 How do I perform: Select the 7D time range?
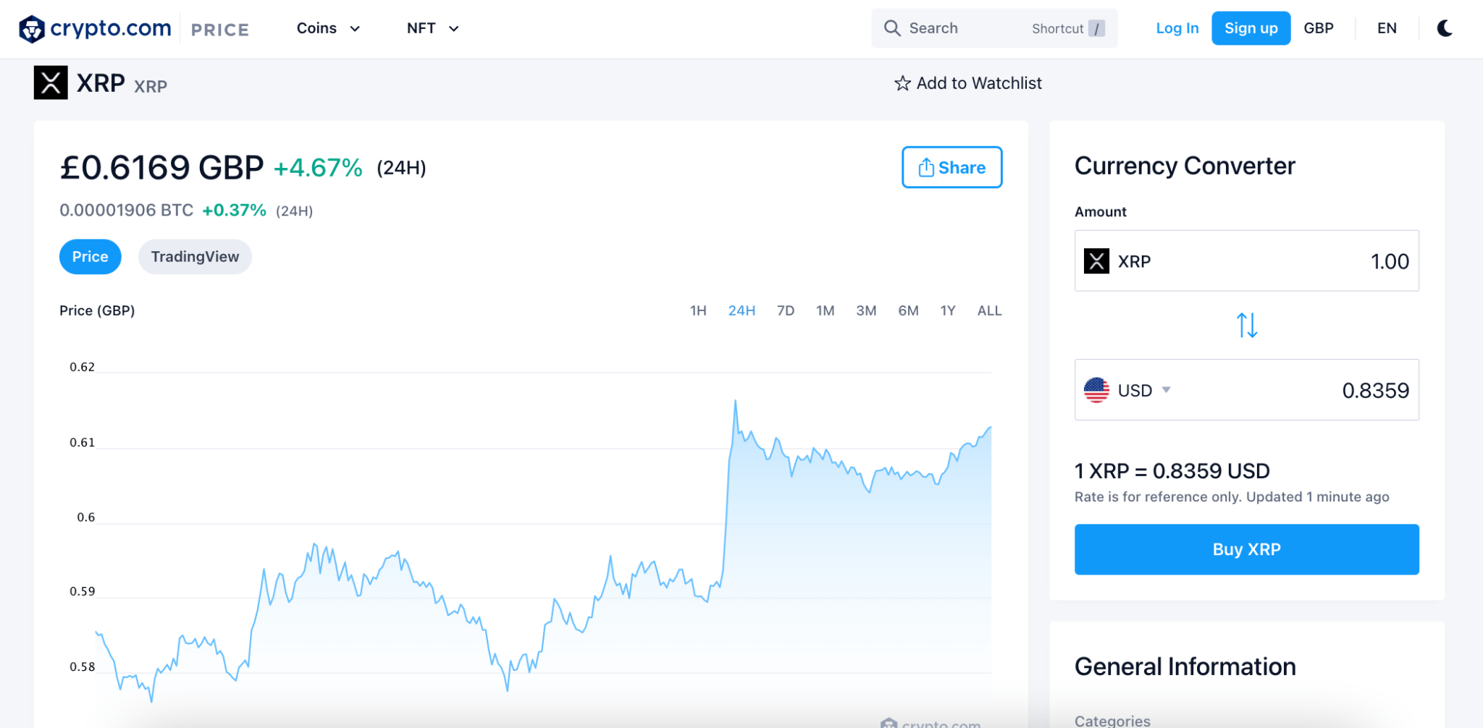pos(786,310)
